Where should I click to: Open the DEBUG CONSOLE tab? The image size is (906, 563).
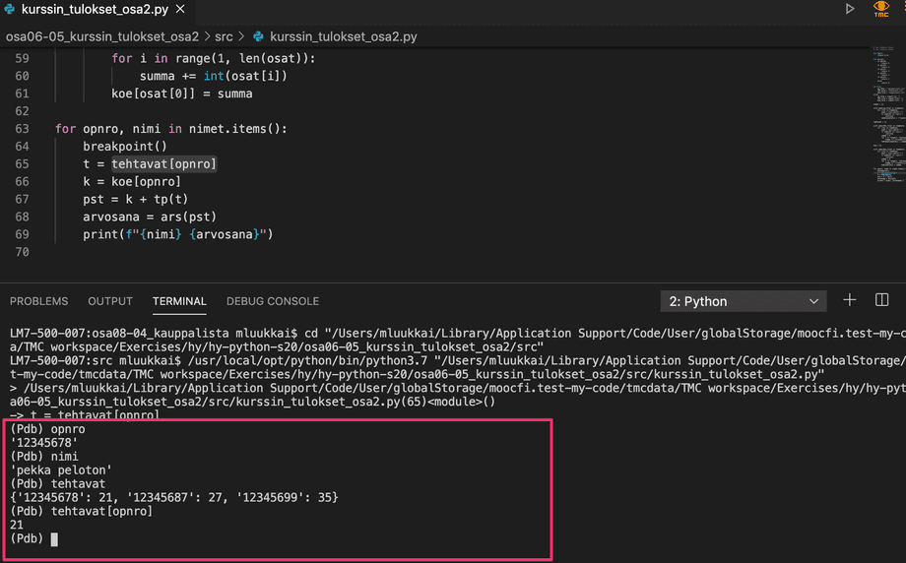[273, 301]
